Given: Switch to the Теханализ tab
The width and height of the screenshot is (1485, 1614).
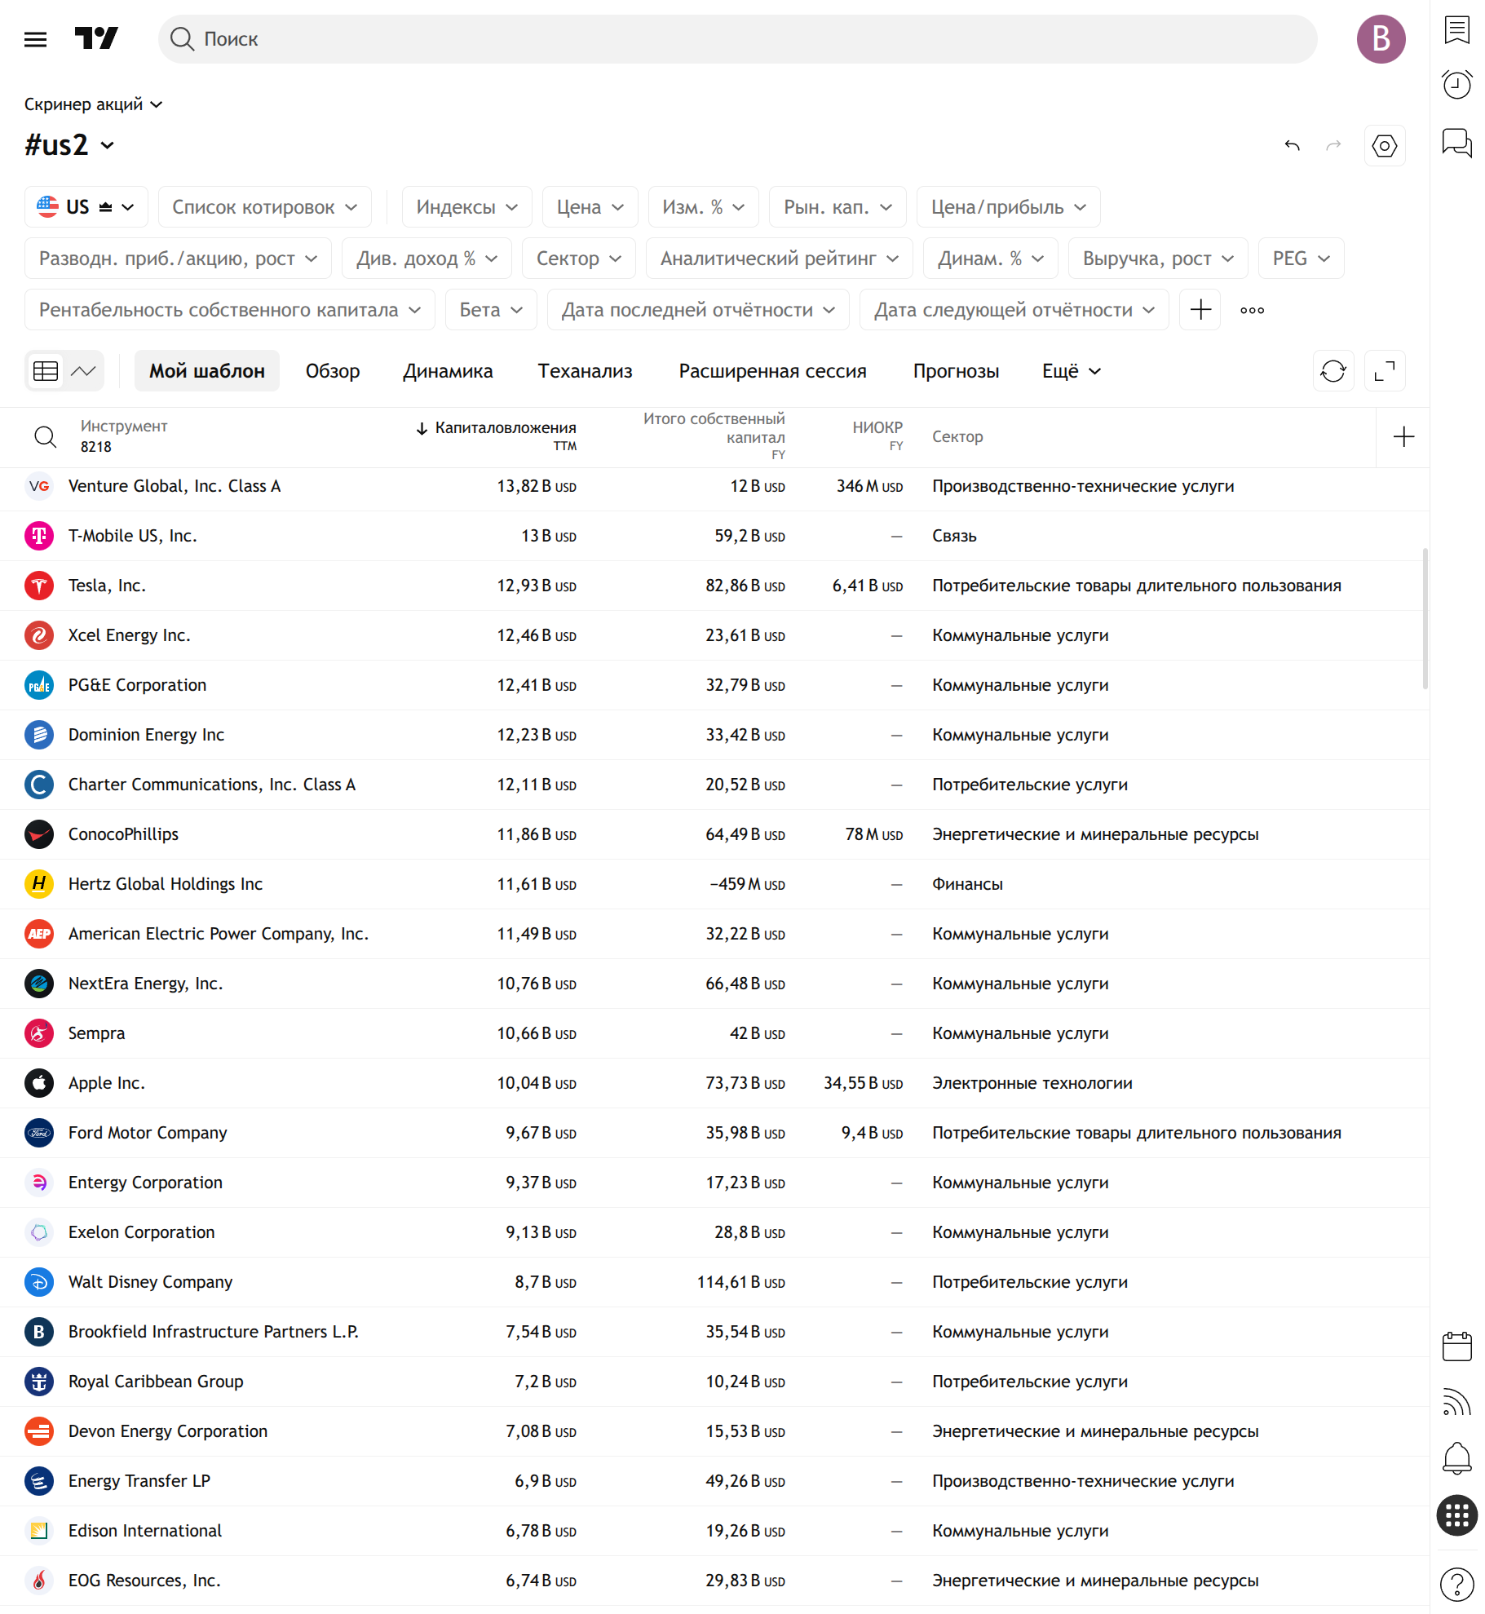Looking at the screenshot, I should click(x=585, y=371).
